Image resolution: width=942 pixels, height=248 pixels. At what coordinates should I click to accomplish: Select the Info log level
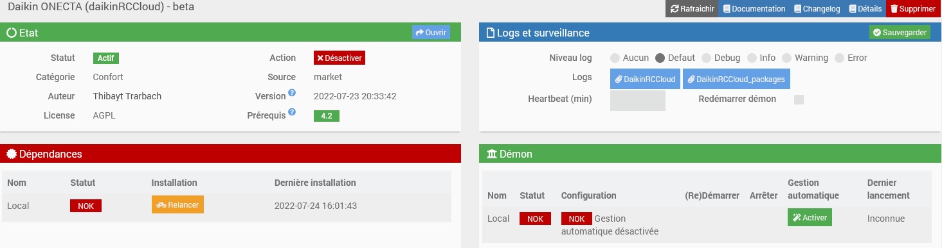coord(752,58)
